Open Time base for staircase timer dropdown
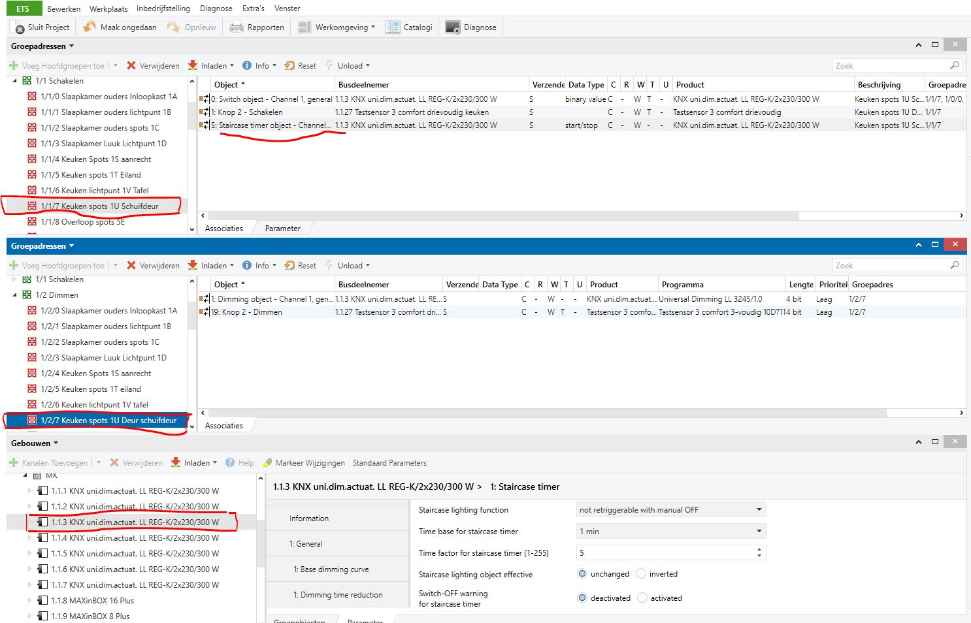Image resolution: width=971 pixels, height=623 pixels. point(670,532)
